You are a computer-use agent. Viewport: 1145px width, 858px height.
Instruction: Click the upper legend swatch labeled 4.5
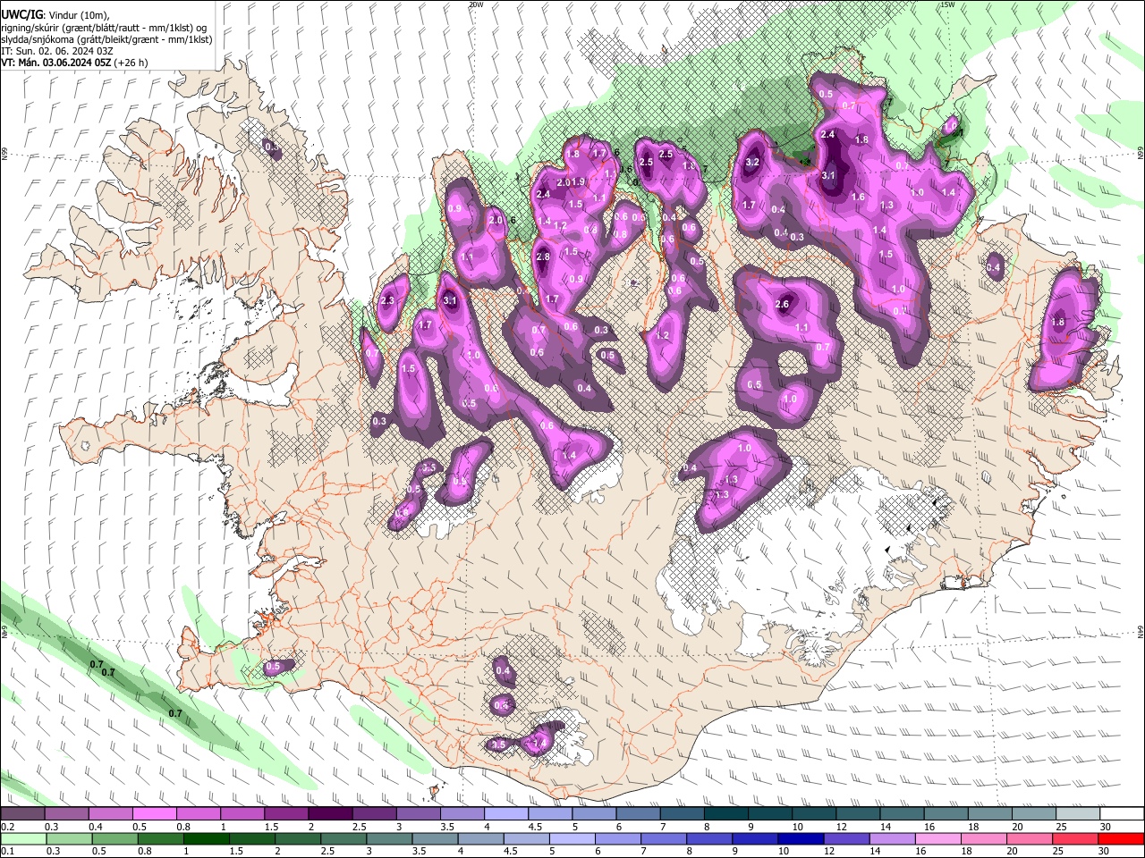[x=549, y=813]
